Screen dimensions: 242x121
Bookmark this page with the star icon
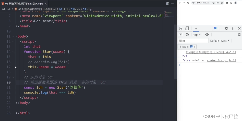tap(222, 3)
